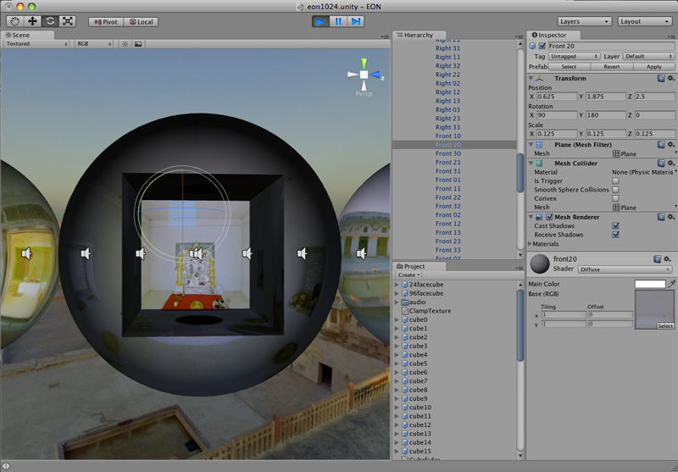Switch to the Hierarchy tab
The width and height of the screenshot is (678, 472).
pos(415,35)
